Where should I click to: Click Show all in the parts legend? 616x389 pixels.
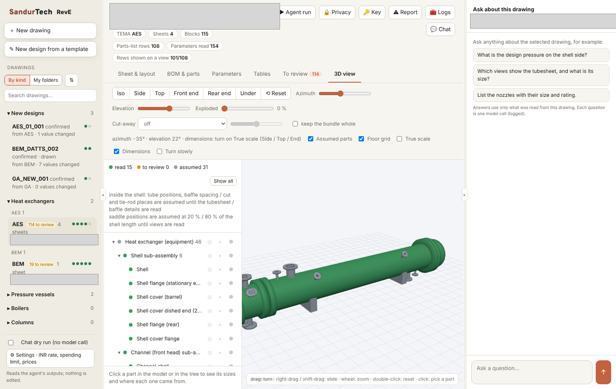point(223,181)
